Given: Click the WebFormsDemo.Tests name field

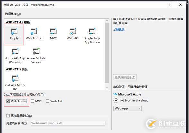Looking at the screenshot, I should 68,123.
